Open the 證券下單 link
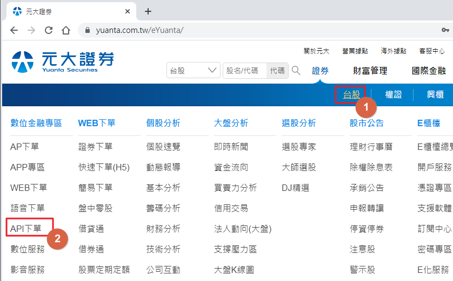The image size is (453, 281). point(95,147)
